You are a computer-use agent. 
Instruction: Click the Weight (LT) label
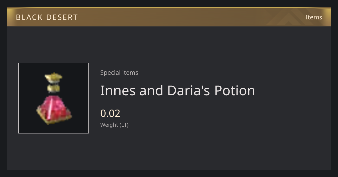click(x=114, y=125)
